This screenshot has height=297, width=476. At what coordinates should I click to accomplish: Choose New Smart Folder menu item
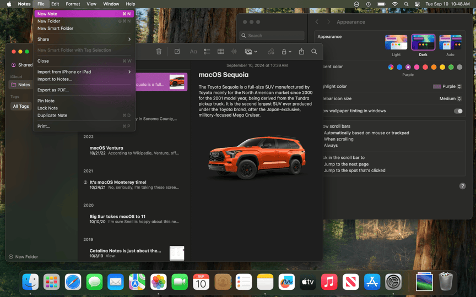click(84, 28)
